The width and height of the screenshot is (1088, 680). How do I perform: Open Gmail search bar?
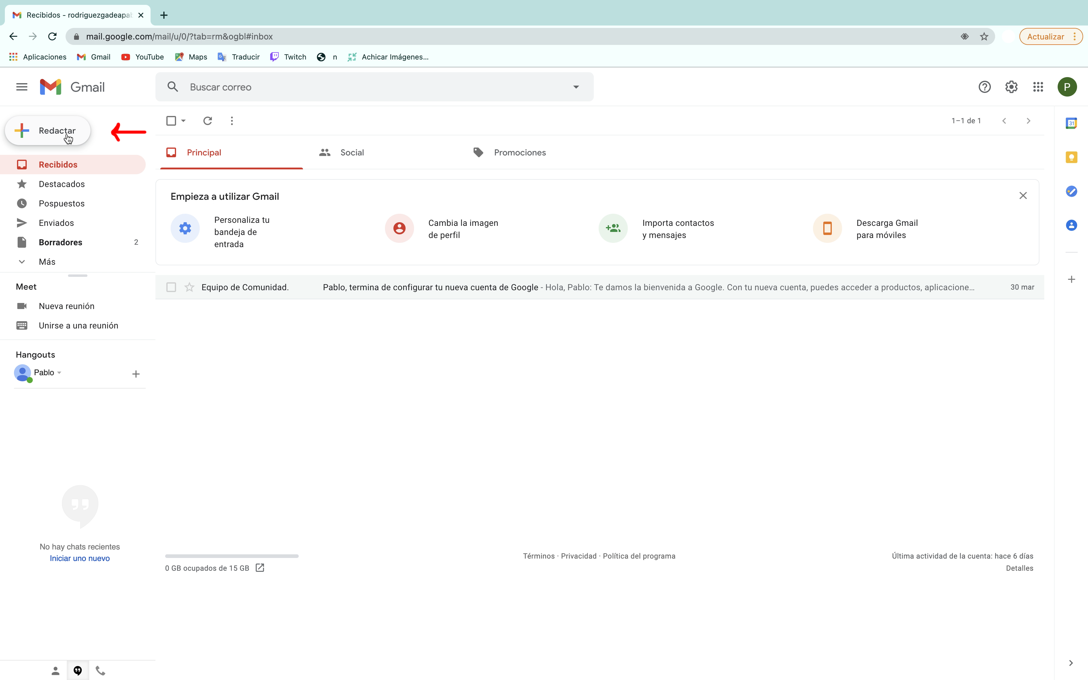coord(376,87)
